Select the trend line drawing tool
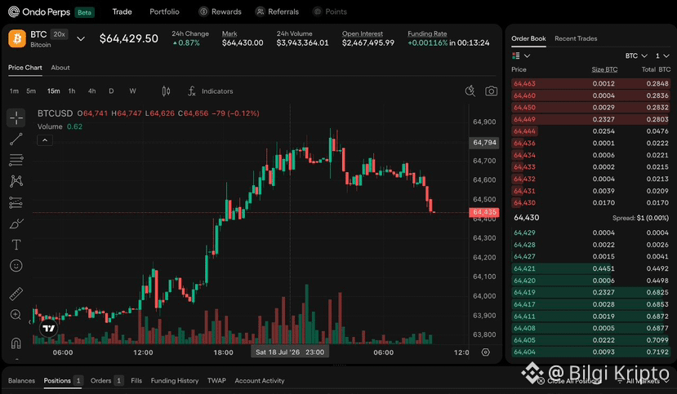Viewport: 677px width, 394px height. [16, 139]
